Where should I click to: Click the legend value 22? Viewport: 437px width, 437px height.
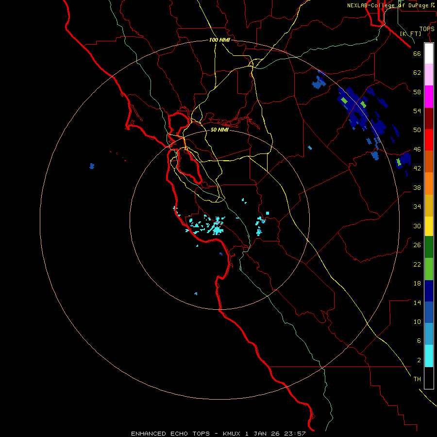point(417,264)
